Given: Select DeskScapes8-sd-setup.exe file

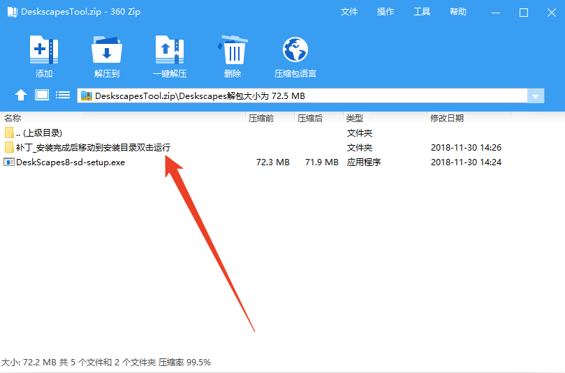Looking at the screenshot, I should click(x=70, y=162).
